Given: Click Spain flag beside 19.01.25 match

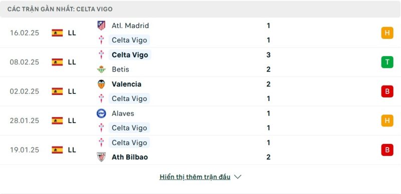Looking at the screenshot, I should pyautogui.click(x=57, y=150).
